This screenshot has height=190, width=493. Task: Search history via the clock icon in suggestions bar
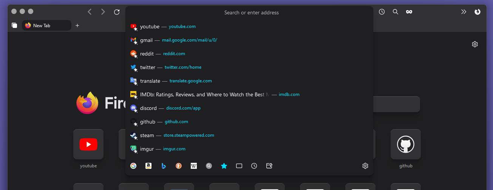click(x=254, y=166)
